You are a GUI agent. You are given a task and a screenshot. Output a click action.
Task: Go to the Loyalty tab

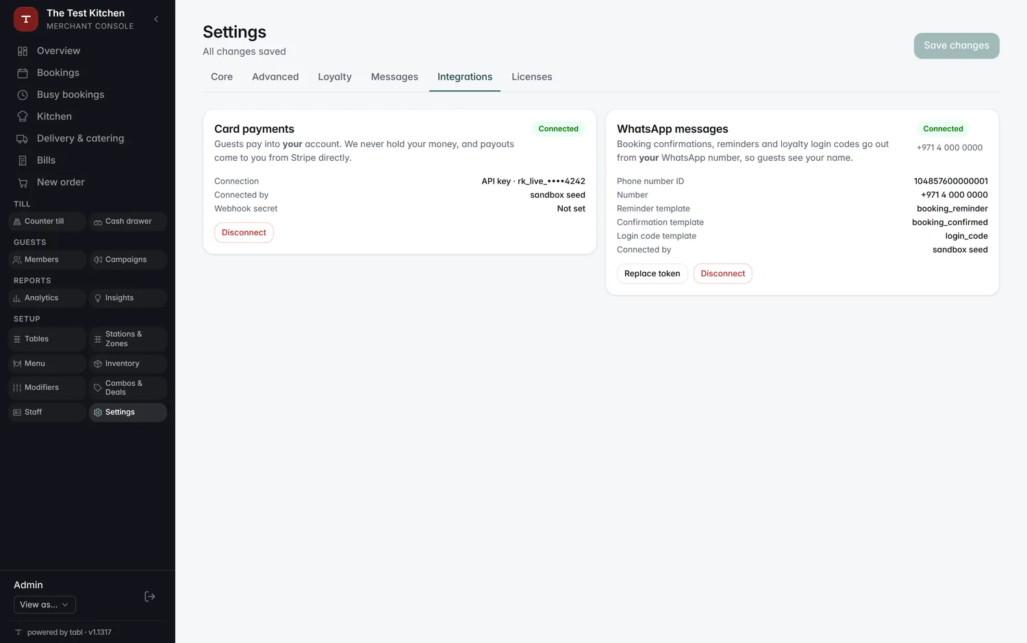pos(335,77)
